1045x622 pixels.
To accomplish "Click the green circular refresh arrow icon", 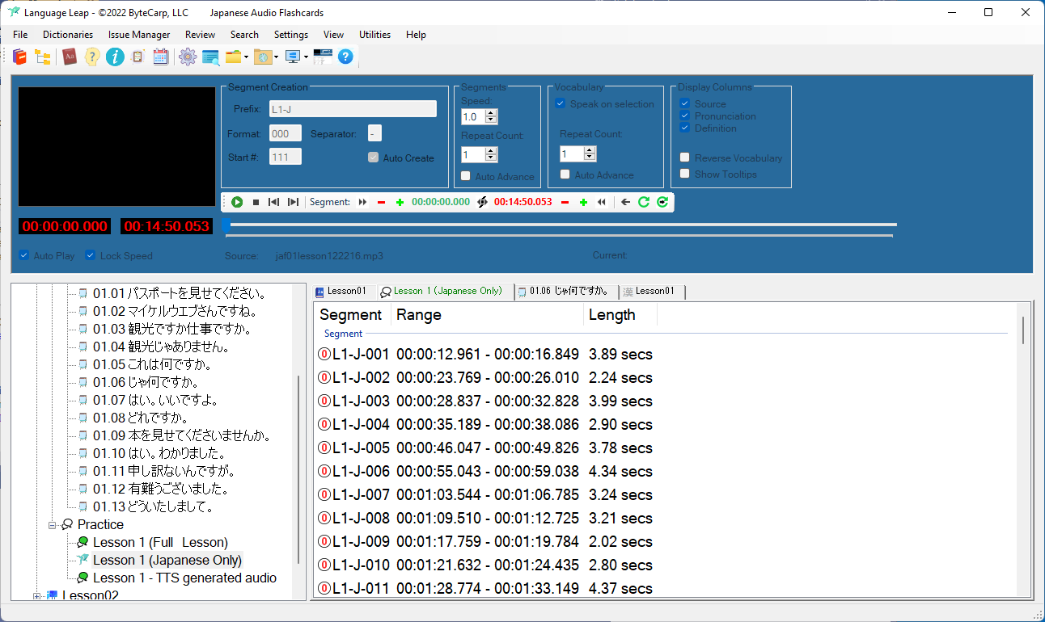I will click(644, 202).
